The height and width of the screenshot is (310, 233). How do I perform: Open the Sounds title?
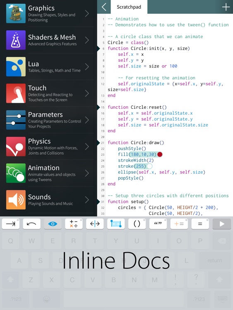tap(39, 197)
